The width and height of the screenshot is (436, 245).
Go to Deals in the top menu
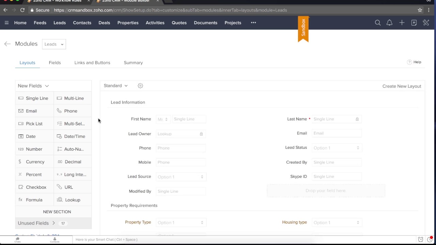(104, 23)
